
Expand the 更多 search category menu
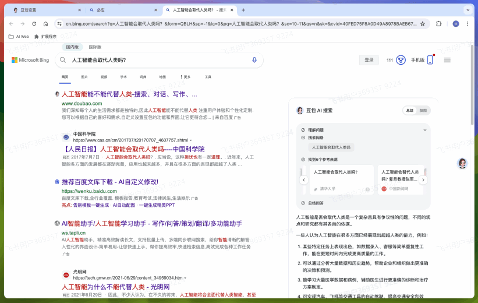185,77
